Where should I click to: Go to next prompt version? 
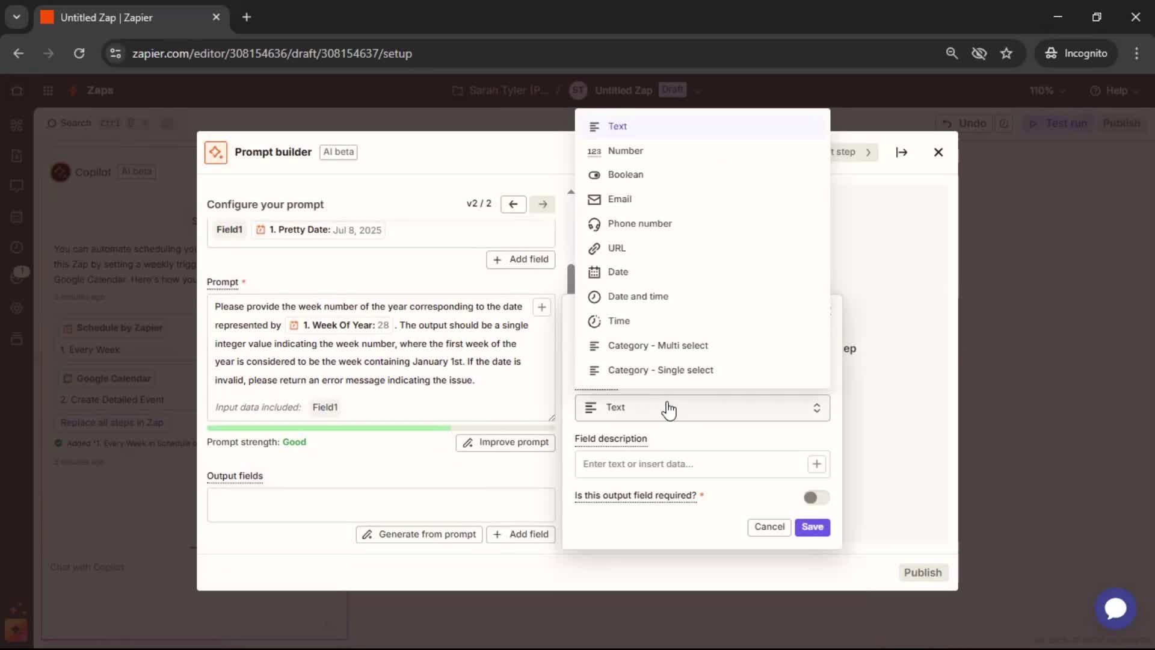(x=543, y=205)
